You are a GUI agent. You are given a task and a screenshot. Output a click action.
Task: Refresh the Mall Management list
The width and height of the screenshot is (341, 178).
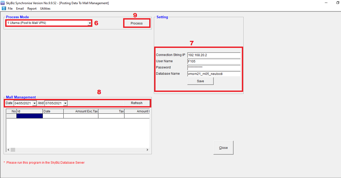click(136, 103)
